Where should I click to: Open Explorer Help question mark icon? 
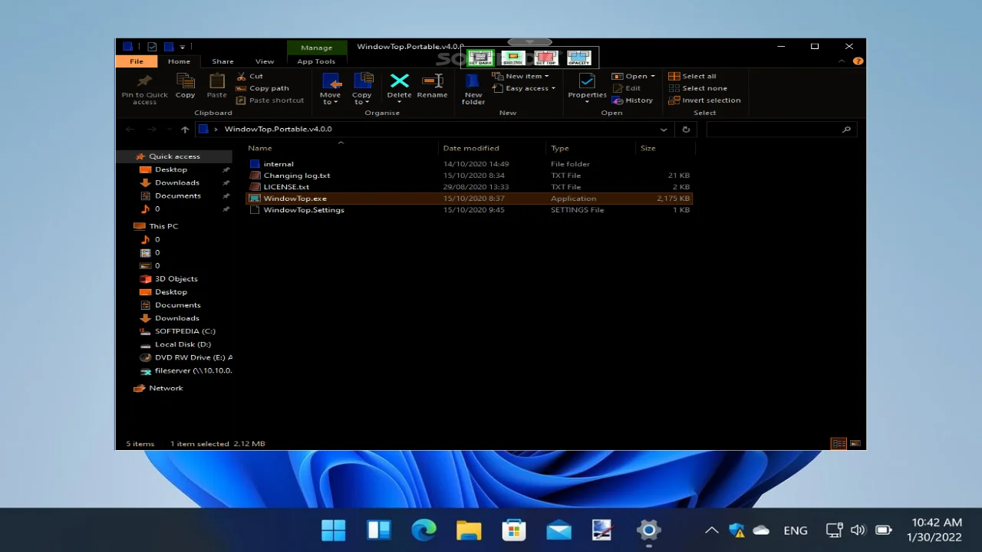coord(858,61)
